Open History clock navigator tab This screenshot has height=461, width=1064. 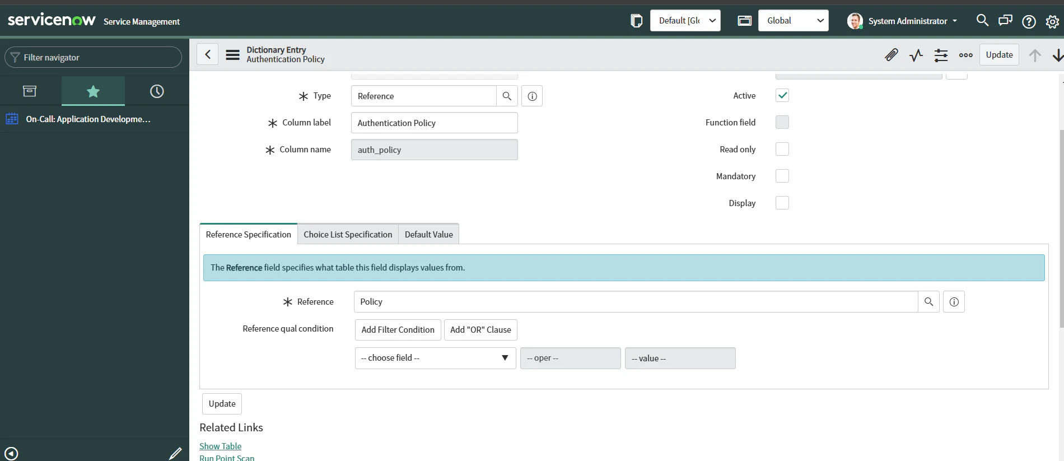(x=157, y=91)
